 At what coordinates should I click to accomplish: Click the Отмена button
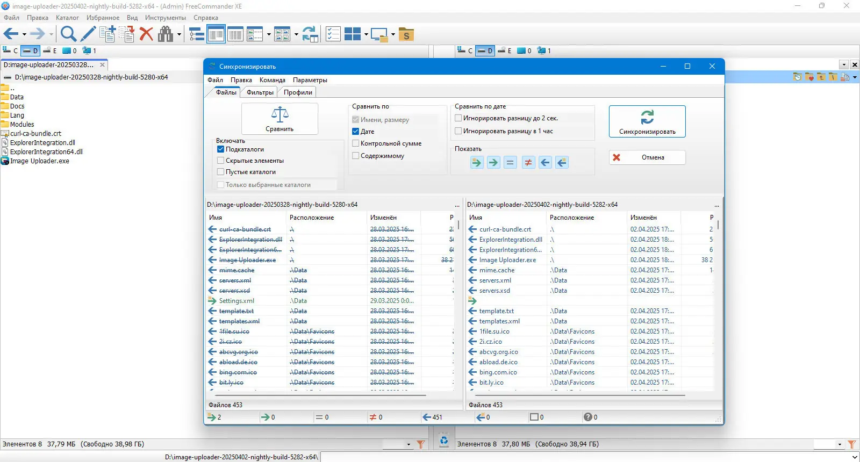click(647, 157)
